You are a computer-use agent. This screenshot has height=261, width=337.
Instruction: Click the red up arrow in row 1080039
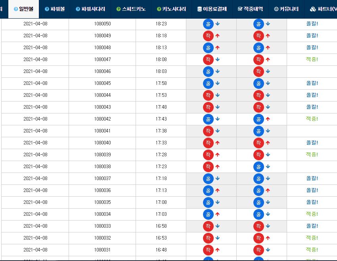pyautogui.click(x=218, y=155)
